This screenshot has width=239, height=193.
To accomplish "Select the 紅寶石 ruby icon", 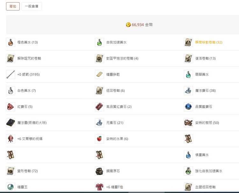I will point(11,107).
